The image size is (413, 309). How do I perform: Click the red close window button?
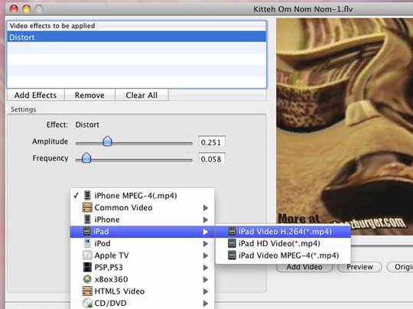[x=14, y=8]
